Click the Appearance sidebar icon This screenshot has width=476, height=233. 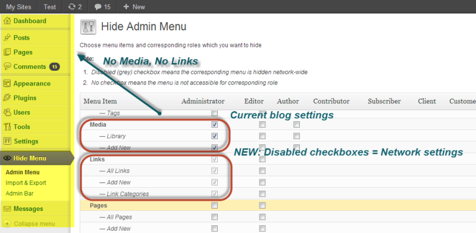tap(7, 83)
